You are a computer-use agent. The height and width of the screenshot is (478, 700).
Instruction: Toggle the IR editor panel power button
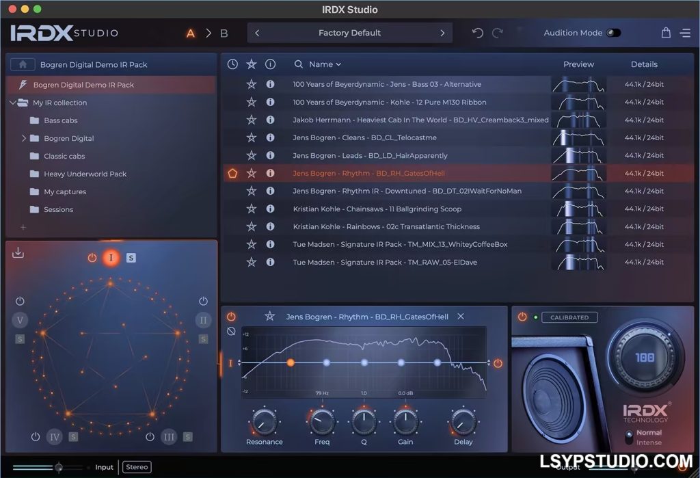[231, 317]
